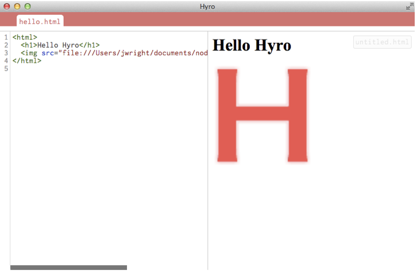The width and height of the screenshot is (417, 275).
Task: Click the Hello Hyro heading in preview
Action: (252, 45)
